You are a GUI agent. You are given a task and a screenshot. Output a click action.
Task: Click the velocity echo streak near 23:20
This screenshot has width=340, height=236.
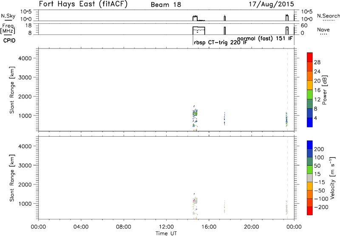[x=286, y=207]
